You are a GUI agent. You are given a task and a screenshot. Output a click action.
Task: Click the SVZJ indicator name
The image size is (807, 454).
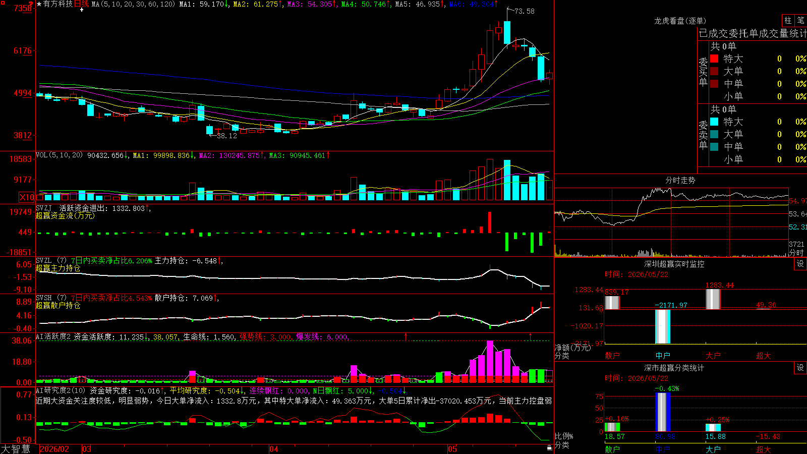pos(44,208)
